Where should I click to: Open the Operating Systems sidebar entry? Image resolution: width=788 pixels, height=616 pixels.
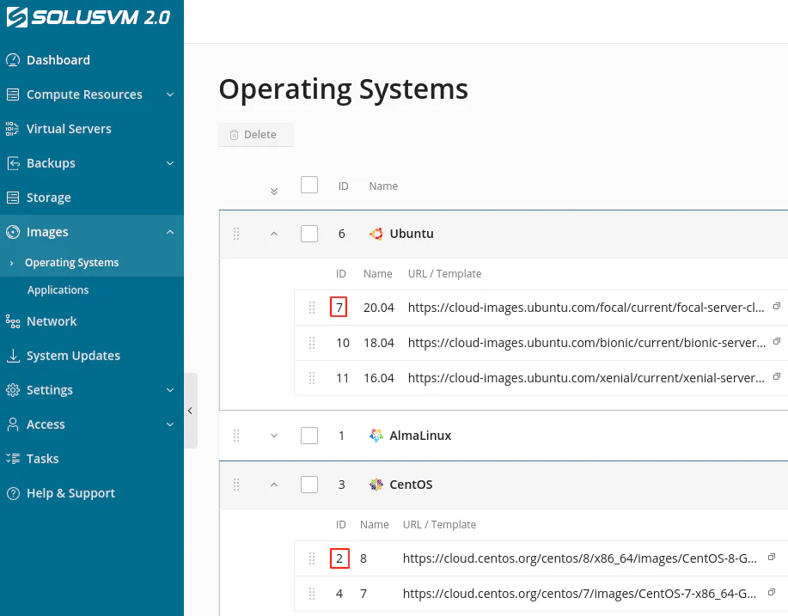(74, 262)
